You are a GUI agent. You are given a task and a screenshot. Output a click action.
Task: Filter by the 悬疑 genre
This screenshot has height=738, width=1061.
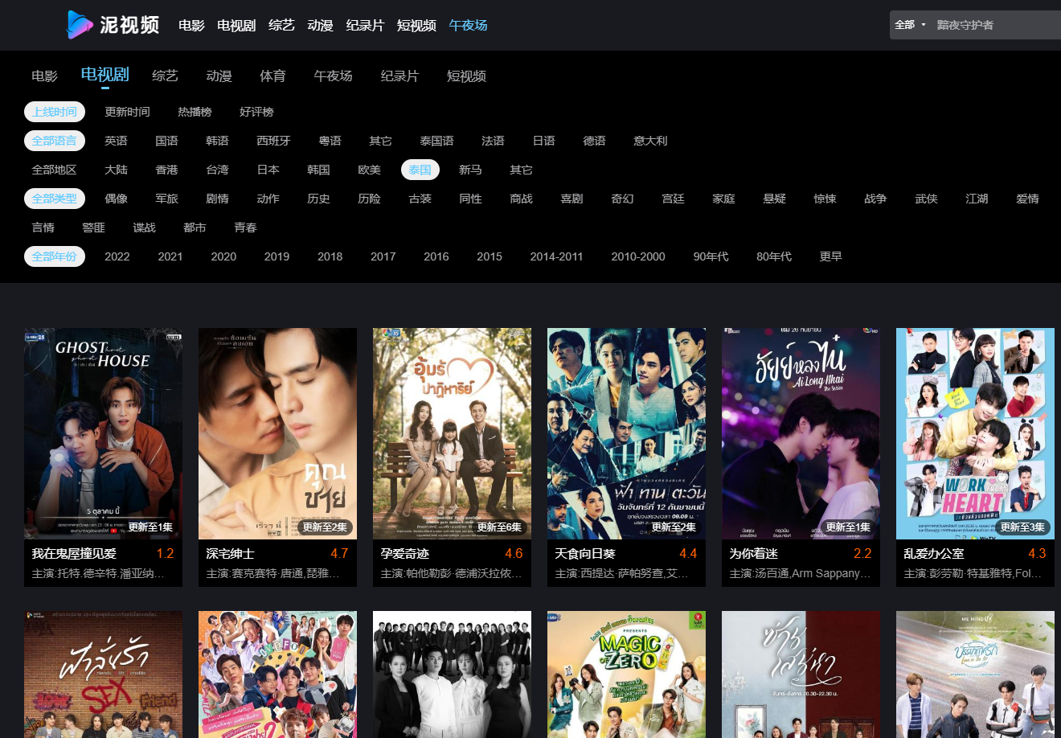(774, 199)
